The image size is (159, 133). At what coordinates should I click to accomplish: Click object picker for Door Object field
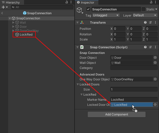pyautogui.click(x=155, y=58)
